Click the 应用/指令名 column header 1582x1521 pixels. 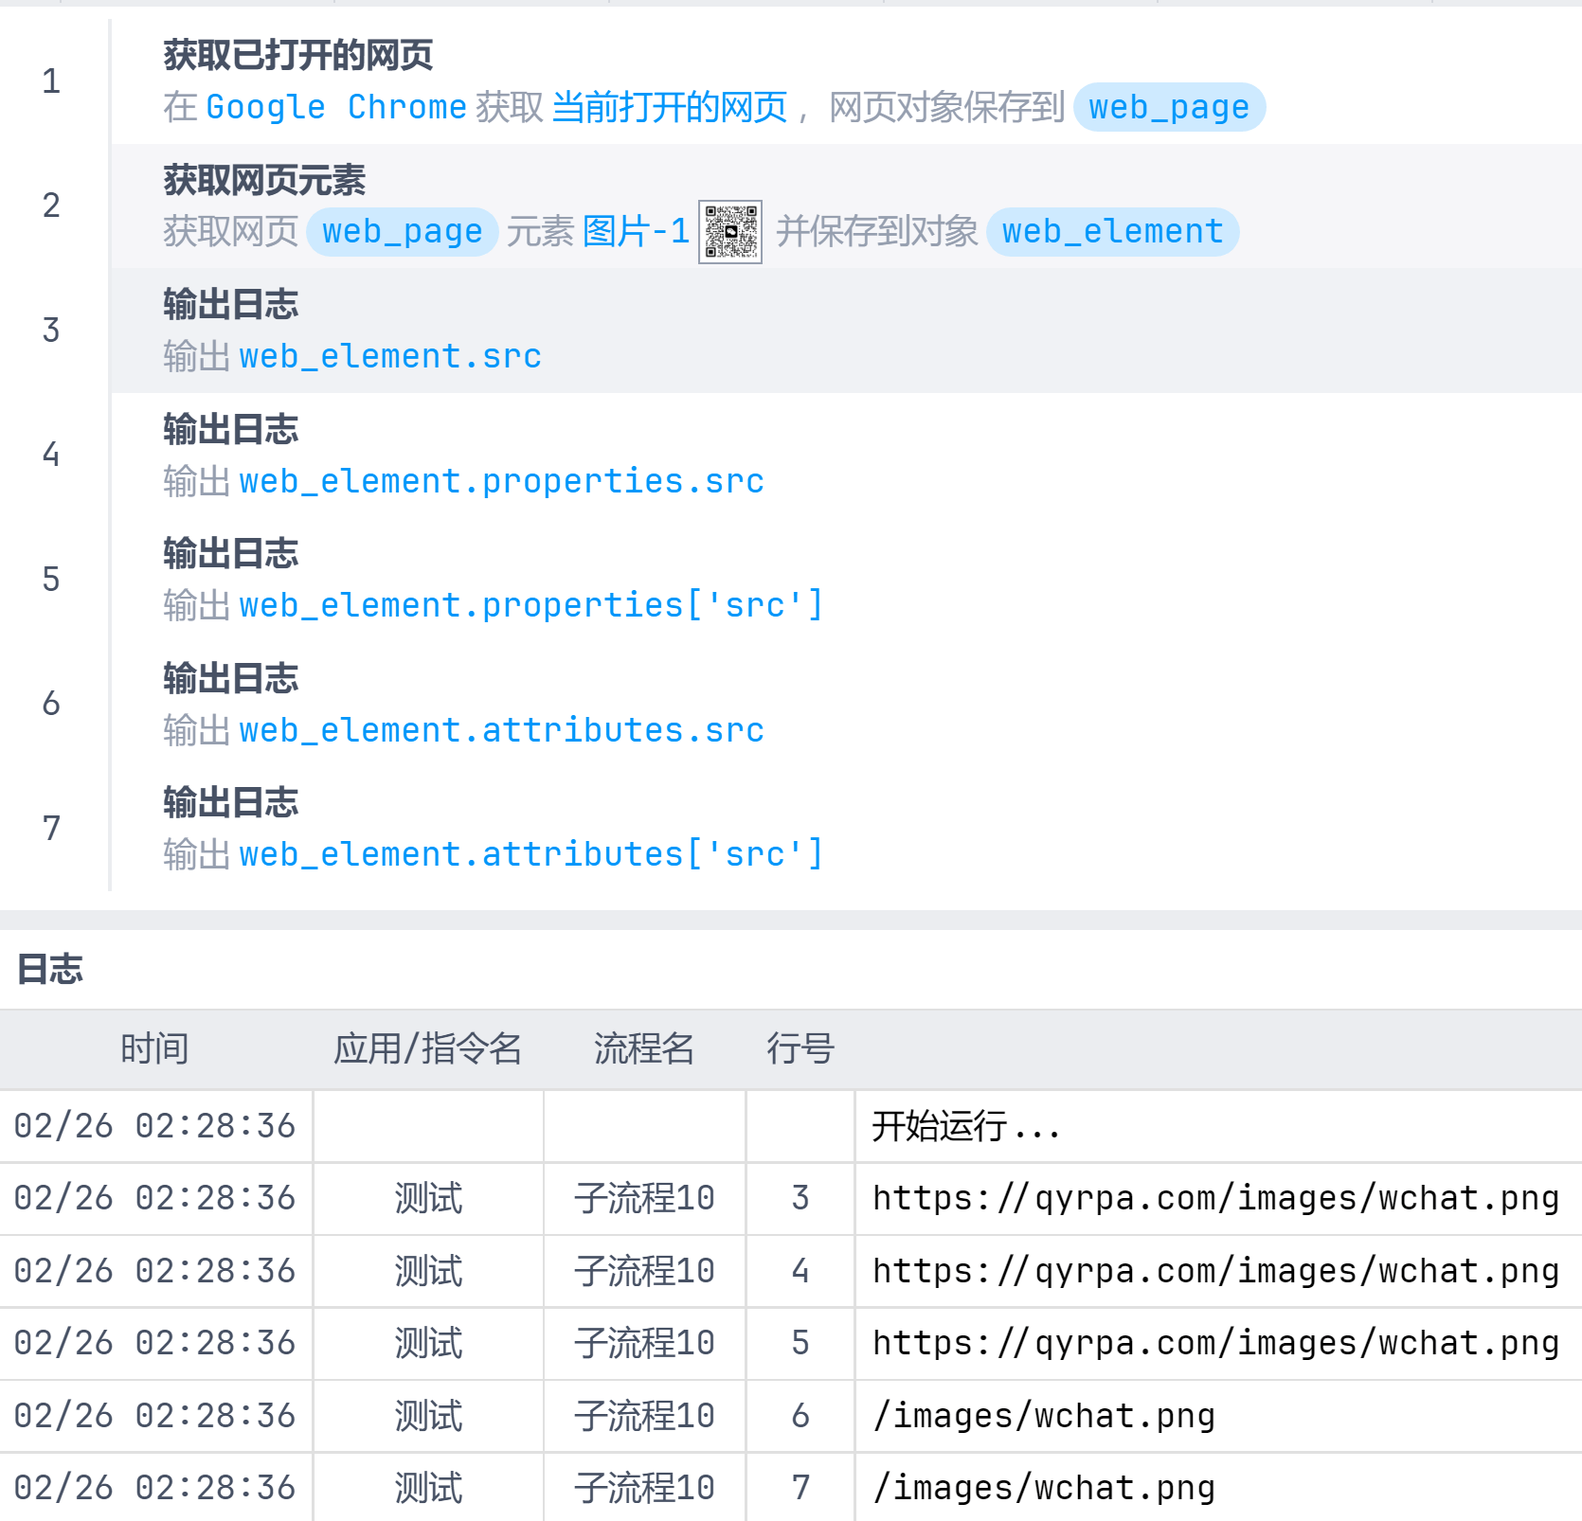point(427,1049)
